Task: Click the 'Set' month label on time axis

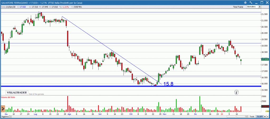Action: coord(100,114)
